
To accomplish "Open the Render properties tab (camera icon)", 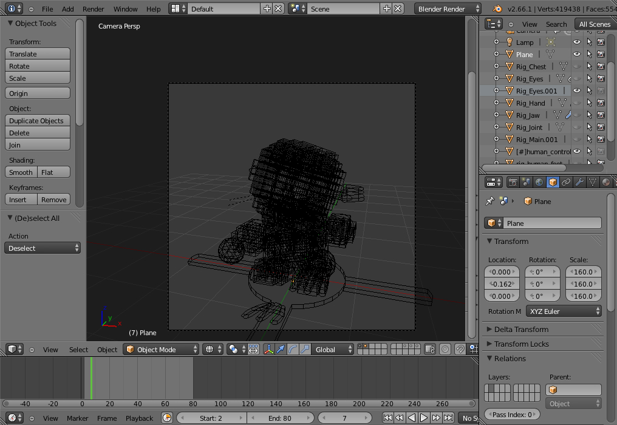I will 514,182.
